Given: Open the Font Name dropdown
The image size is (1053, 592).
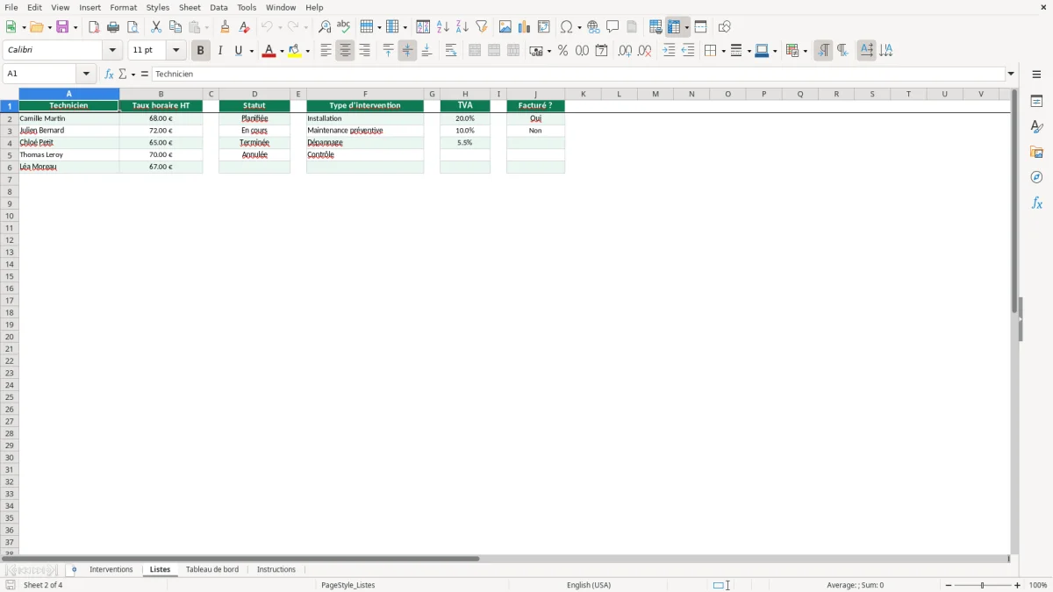Looking at the screenshot, I should coord(112,51).
